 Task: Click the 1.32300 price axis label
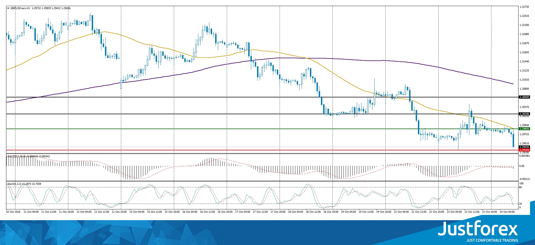click(x=524, y=25)
